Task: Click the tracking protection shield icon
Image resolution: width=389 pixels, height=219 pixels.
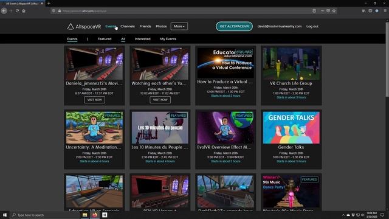Action: coord(53,11)
